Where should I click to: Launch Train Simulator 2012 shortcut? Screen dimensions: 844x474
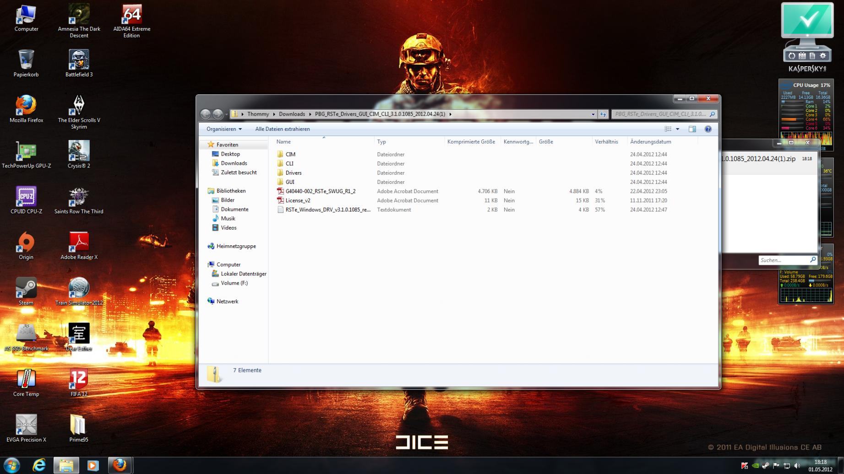[x=79, y=291]
